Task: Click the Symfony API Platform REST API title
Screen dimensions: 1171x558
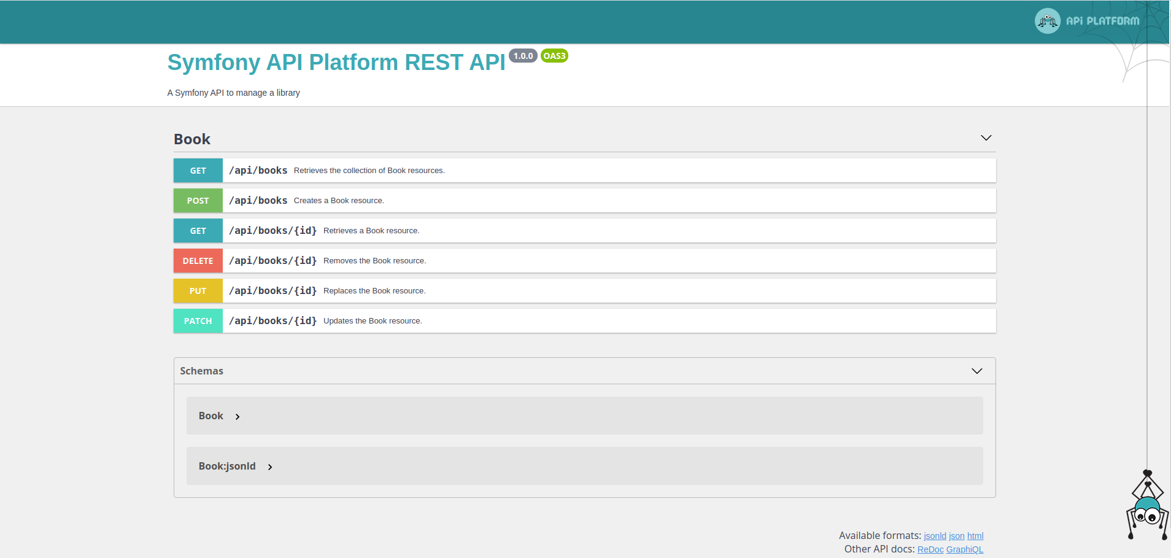Action: tap(336, 63)
